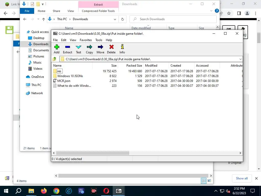Open the 7-Zip Edit menu
The height and width of the screenshot is (196, 261).
pos(63,40)
